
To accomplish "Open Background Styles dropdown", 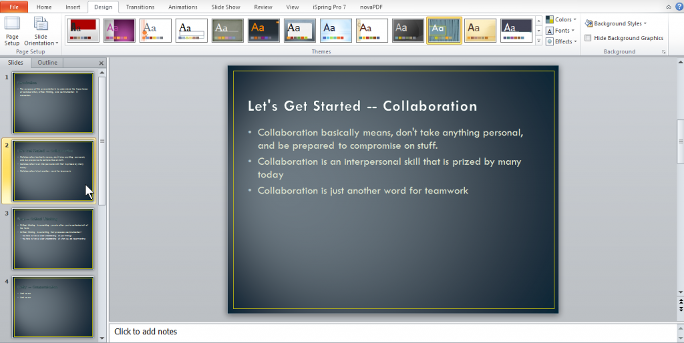I will [x=616, y=23].
